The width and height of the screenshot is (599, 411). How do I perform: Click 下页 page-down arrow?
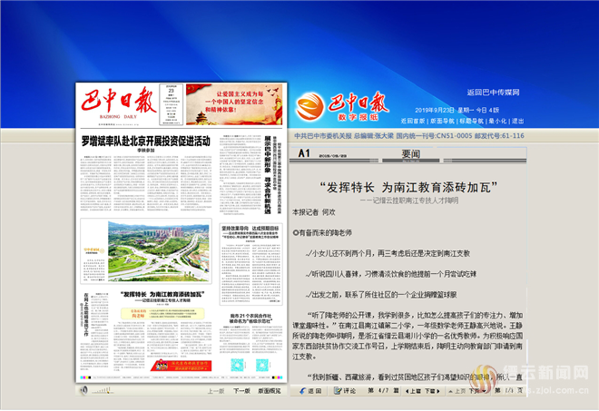(x=477, y=391)
